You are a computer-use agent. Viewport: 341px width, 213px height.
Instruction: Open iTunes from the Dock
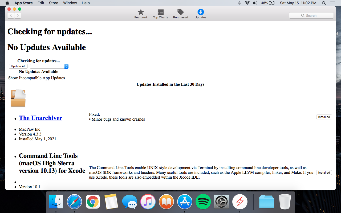point(148,202)
